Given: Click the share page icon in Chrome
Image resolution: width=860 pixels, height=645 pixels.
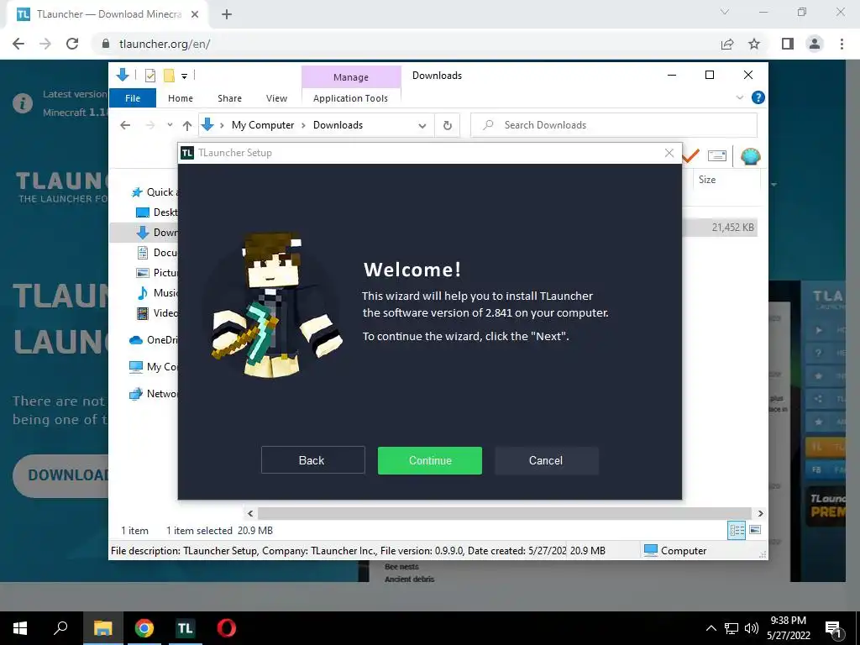Looking at the screenshot, I should [x=727, y=44].
